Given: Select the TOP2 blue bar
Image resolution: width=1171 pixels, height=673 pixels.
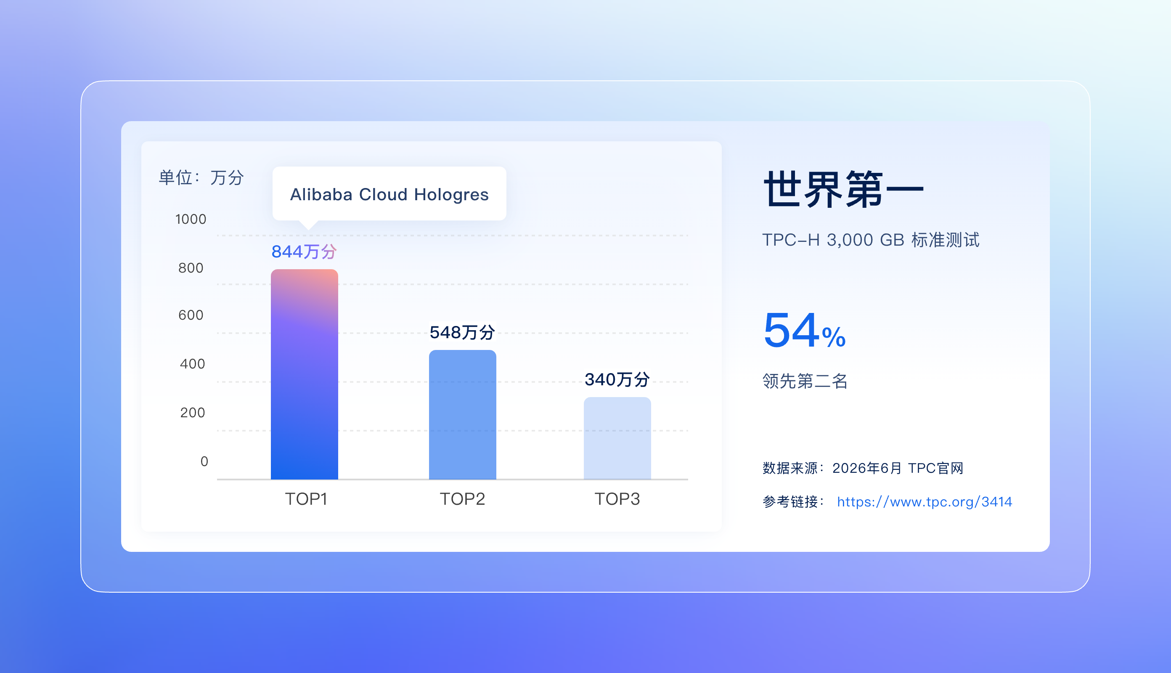Looking at the screenshot, I should [x=463, y=415].
